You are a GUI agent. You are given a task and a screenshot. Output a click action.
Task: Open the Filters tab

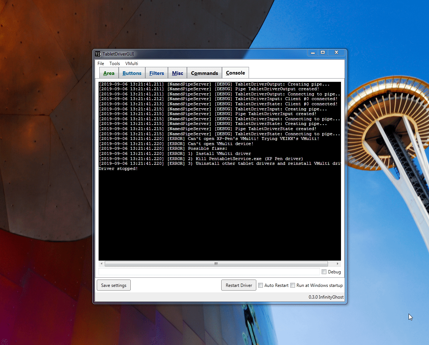(156, 73)
